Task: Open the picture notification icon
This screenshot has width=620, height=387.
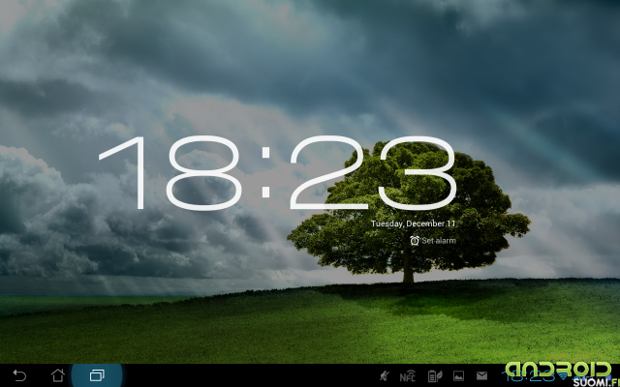Action: coord(458,376)
